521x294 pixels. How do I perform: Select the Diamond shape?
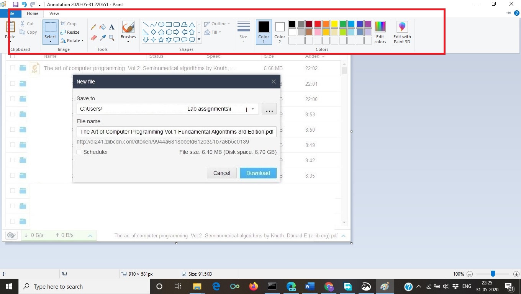click(x=153, y=32)
